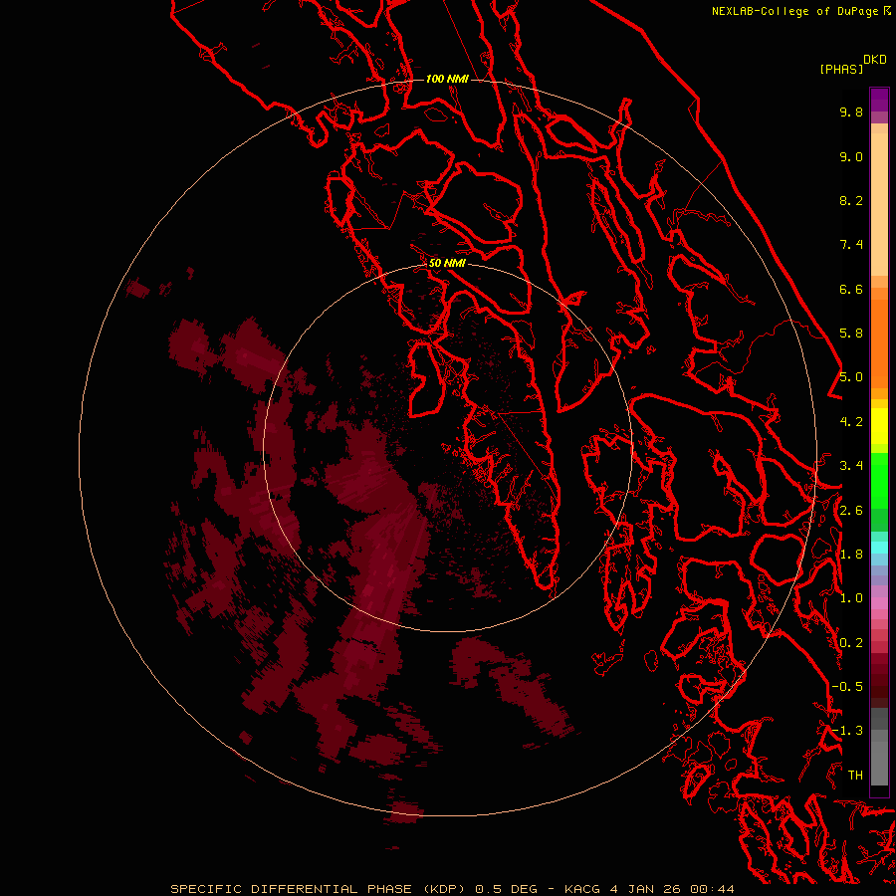Click the bright green segment of color bar

pyautogui.click(x=879, y=480)
